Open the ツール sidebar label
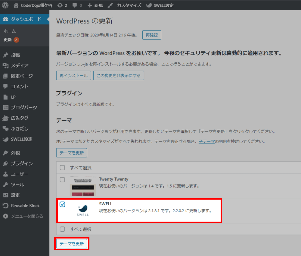Screen dimensions: 301x256 (x=17, y=185)
